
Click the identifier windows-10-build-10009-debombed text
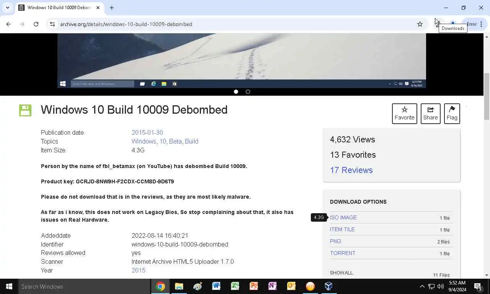click(180, 244)
